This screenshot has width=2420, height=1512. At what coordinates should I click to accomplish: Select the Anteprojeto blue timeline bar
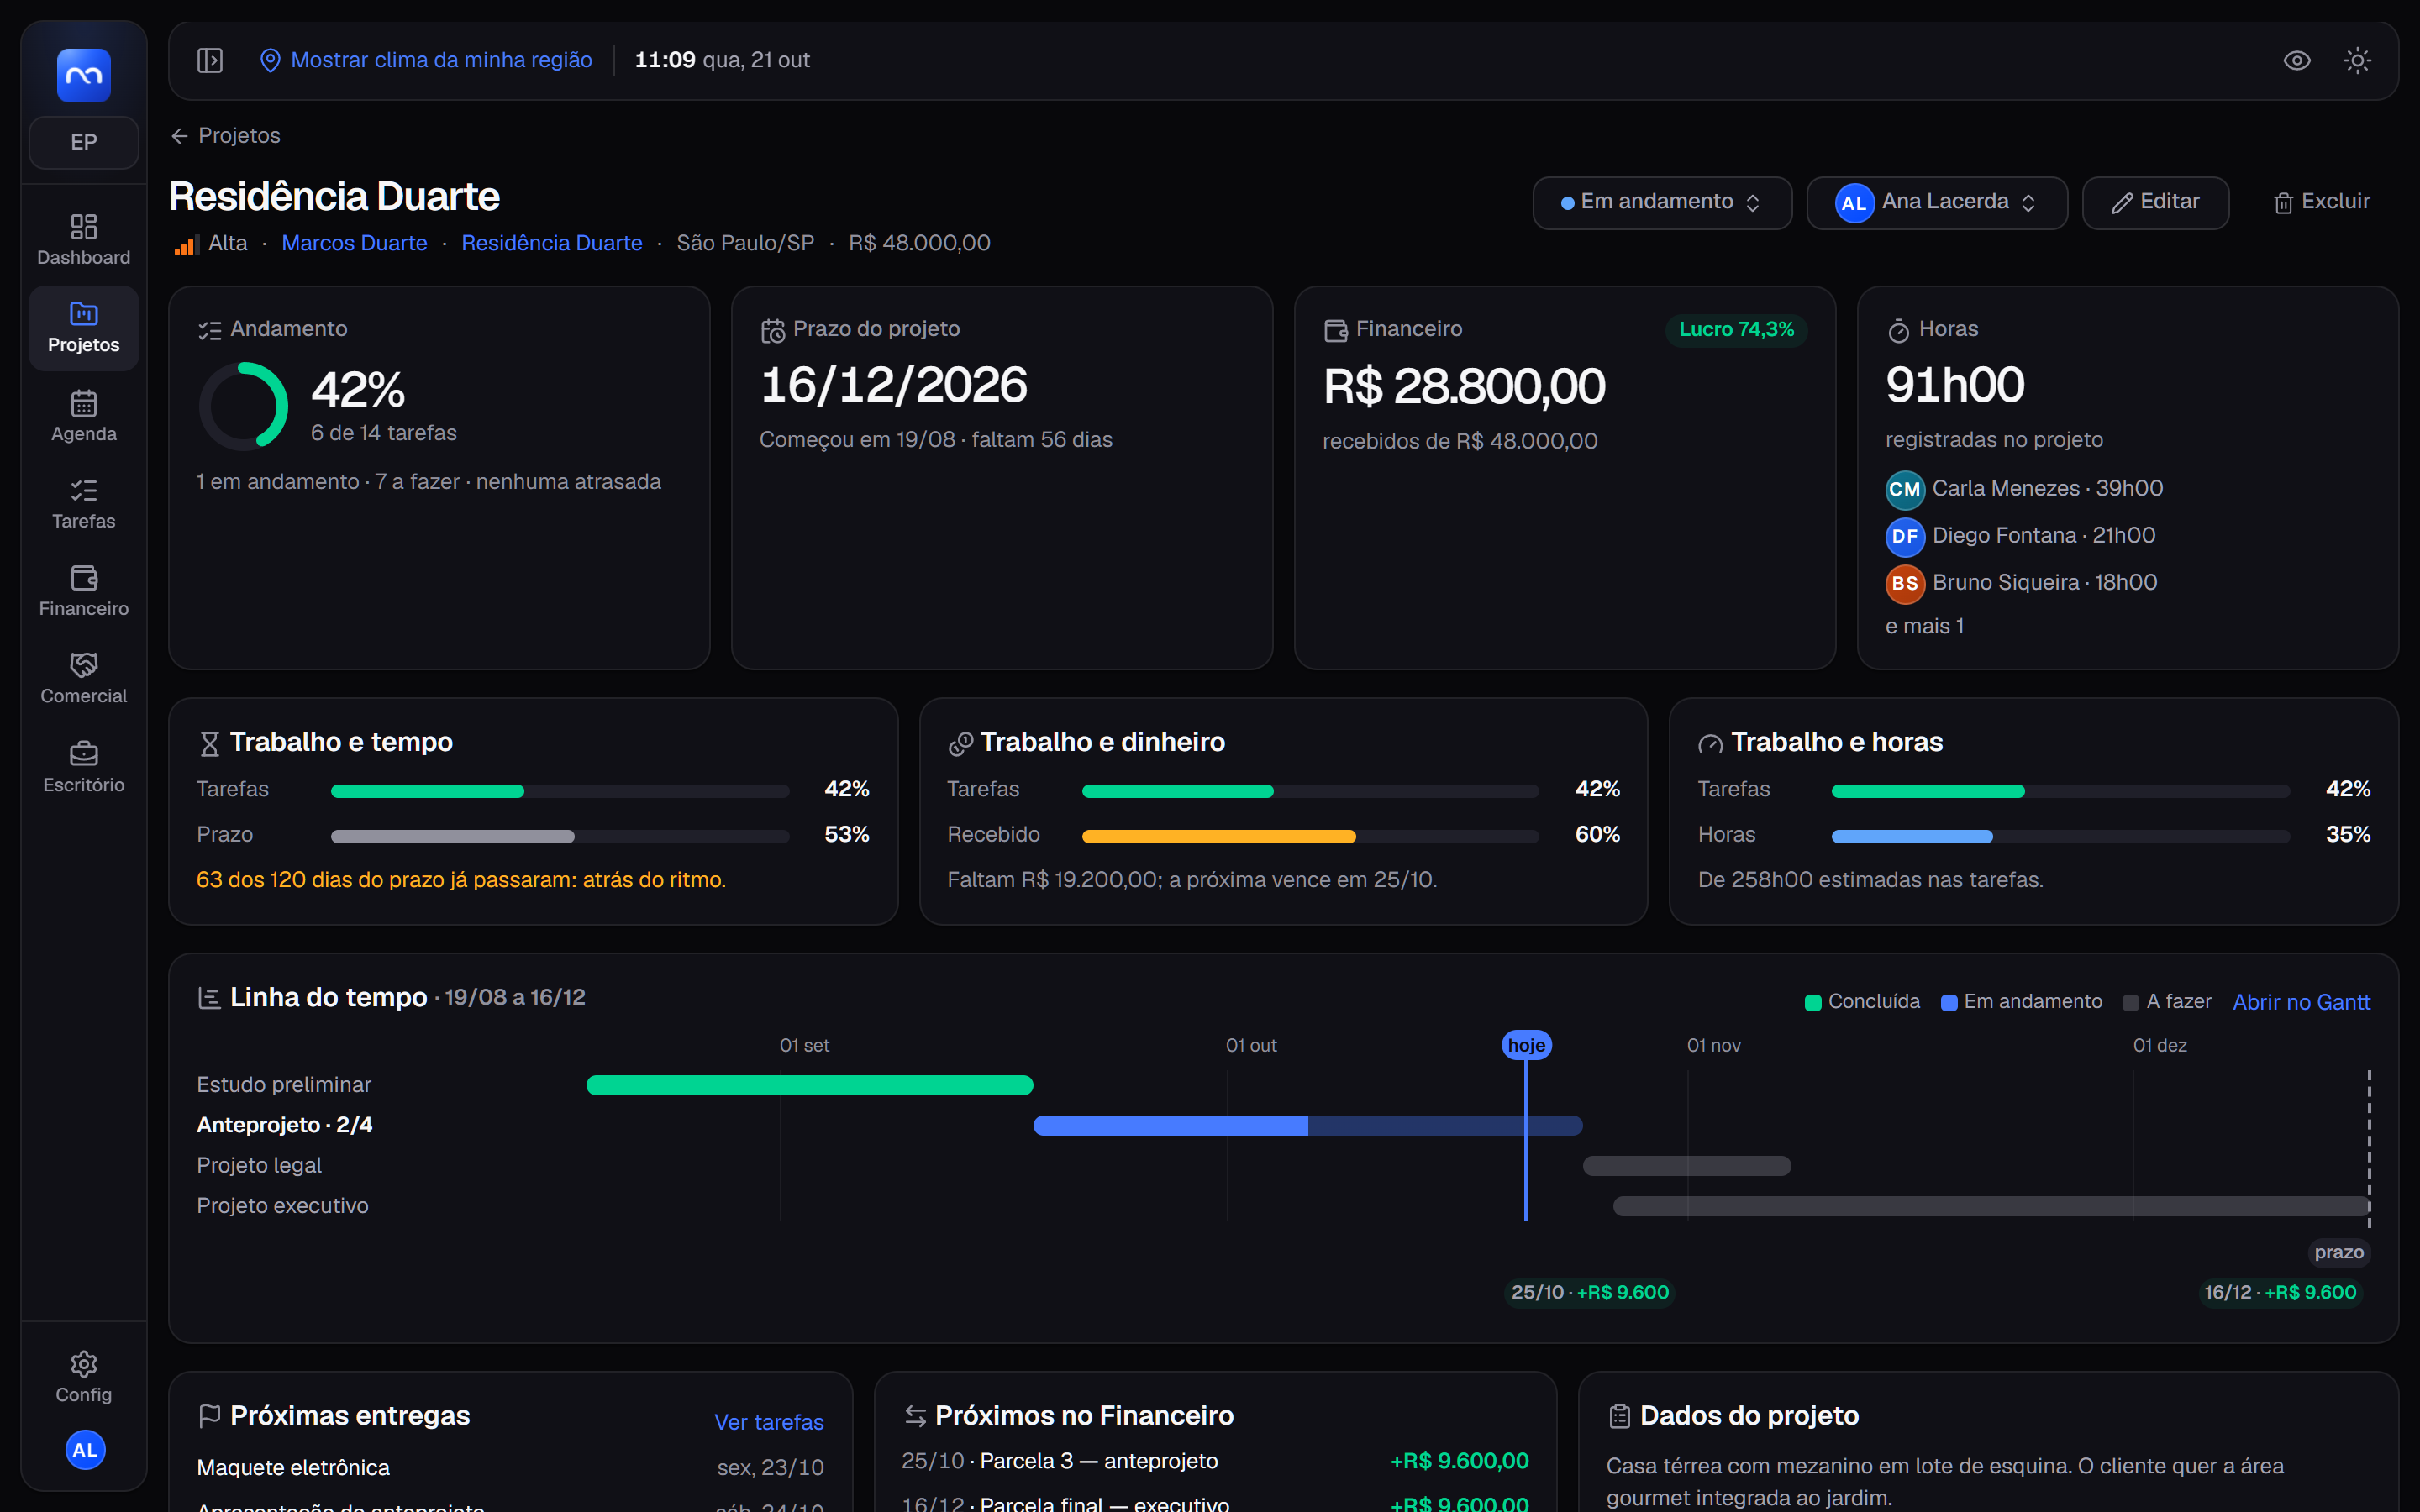pos(1308,1125)
